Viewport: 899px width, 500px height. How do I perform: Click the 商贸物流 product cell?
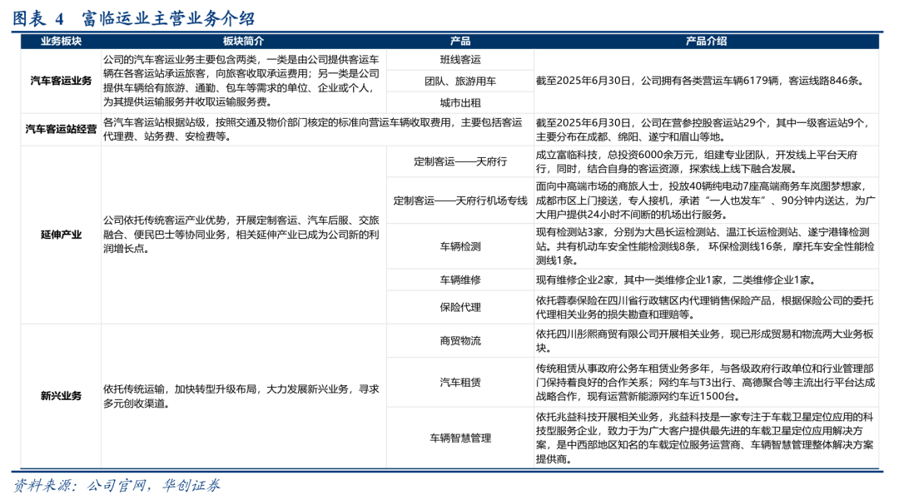[x=459, y=340]
